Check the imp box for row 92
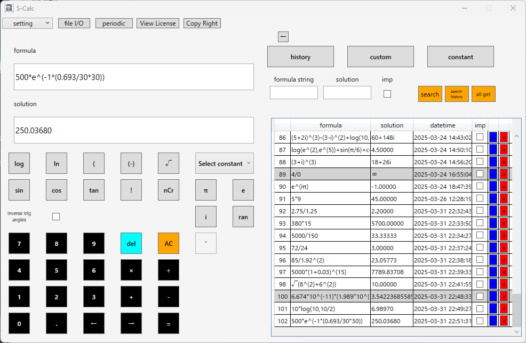The width and height of the screenshot is (526, 343). [480, 211]
